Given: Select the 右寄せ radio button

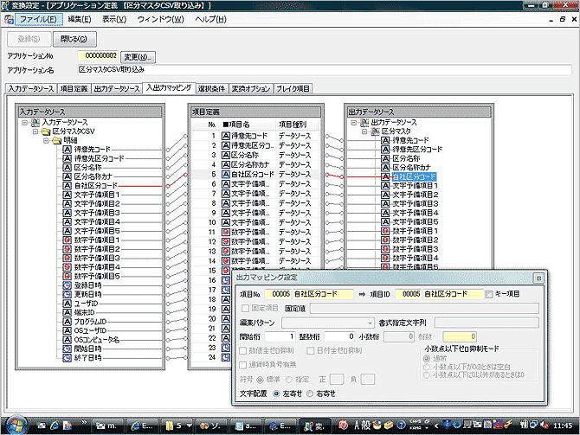Looking at the screenshot, I should [310, 393].
